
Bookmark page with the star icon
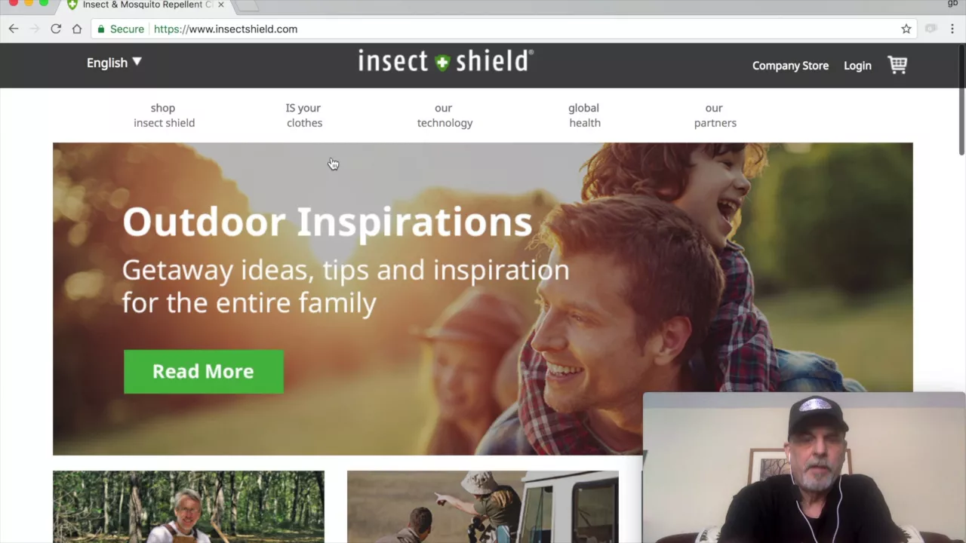(906, 29)
